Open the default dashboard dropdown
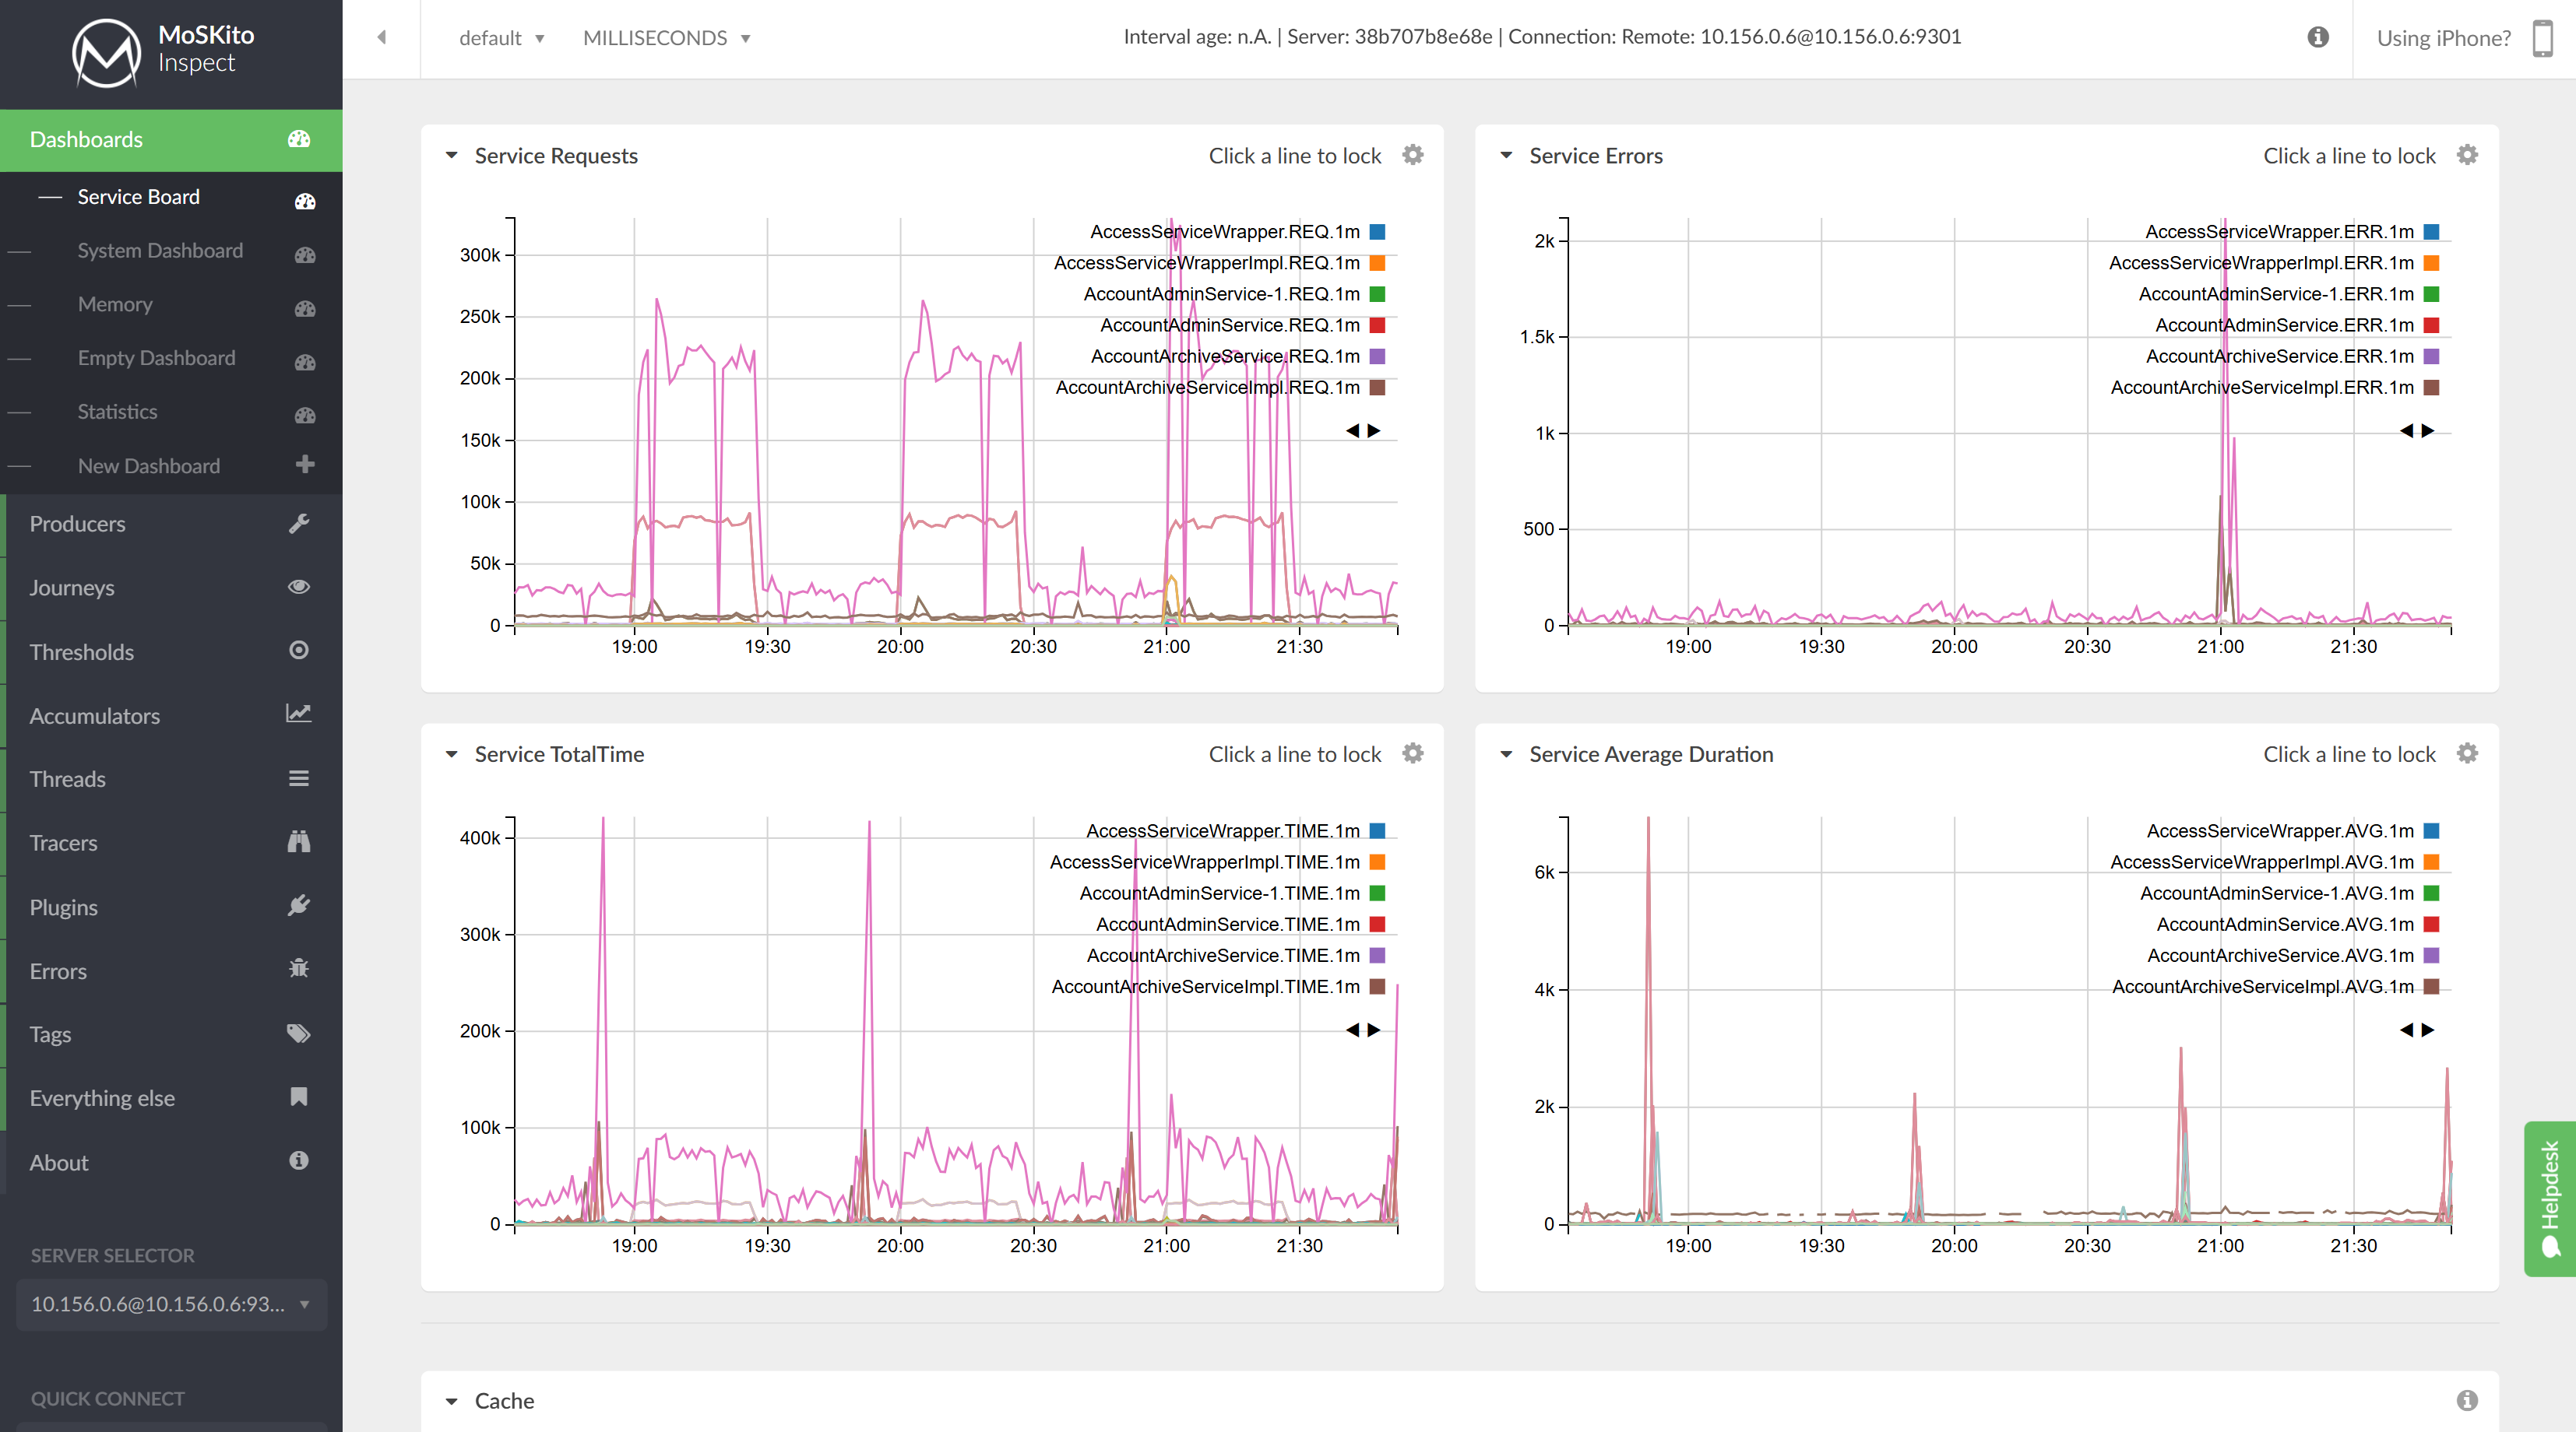2576x1432 pixels. 500,38
